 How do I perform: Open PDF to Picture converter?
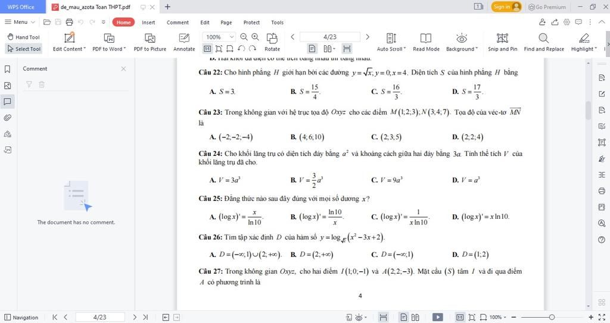pos(150,42)
